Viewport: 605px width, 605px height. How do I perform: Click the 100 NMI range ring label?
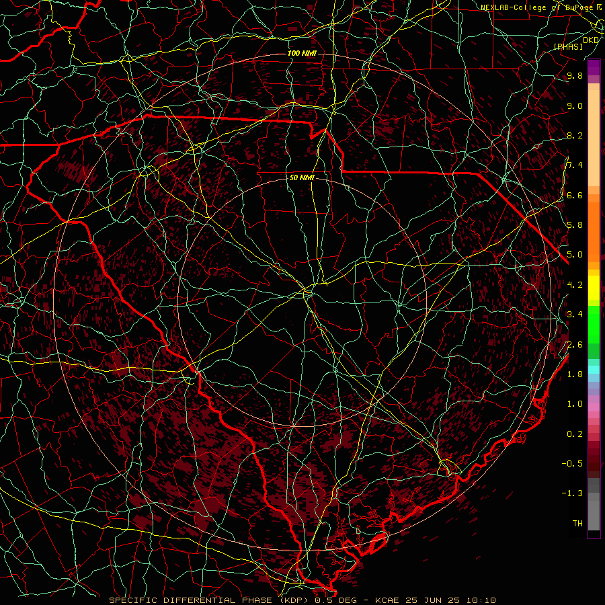tap(302, 53)
